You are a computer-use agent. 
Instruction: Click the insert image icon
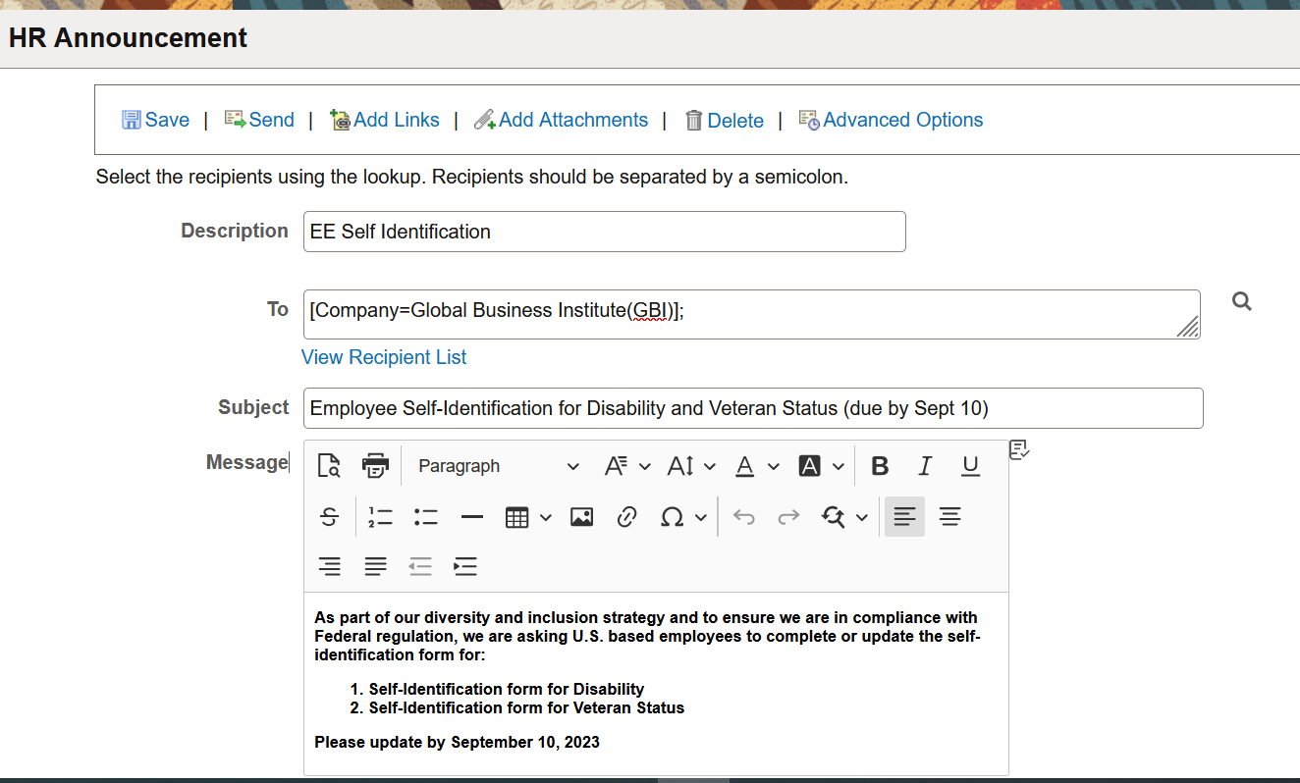click(x=581, y=517)
